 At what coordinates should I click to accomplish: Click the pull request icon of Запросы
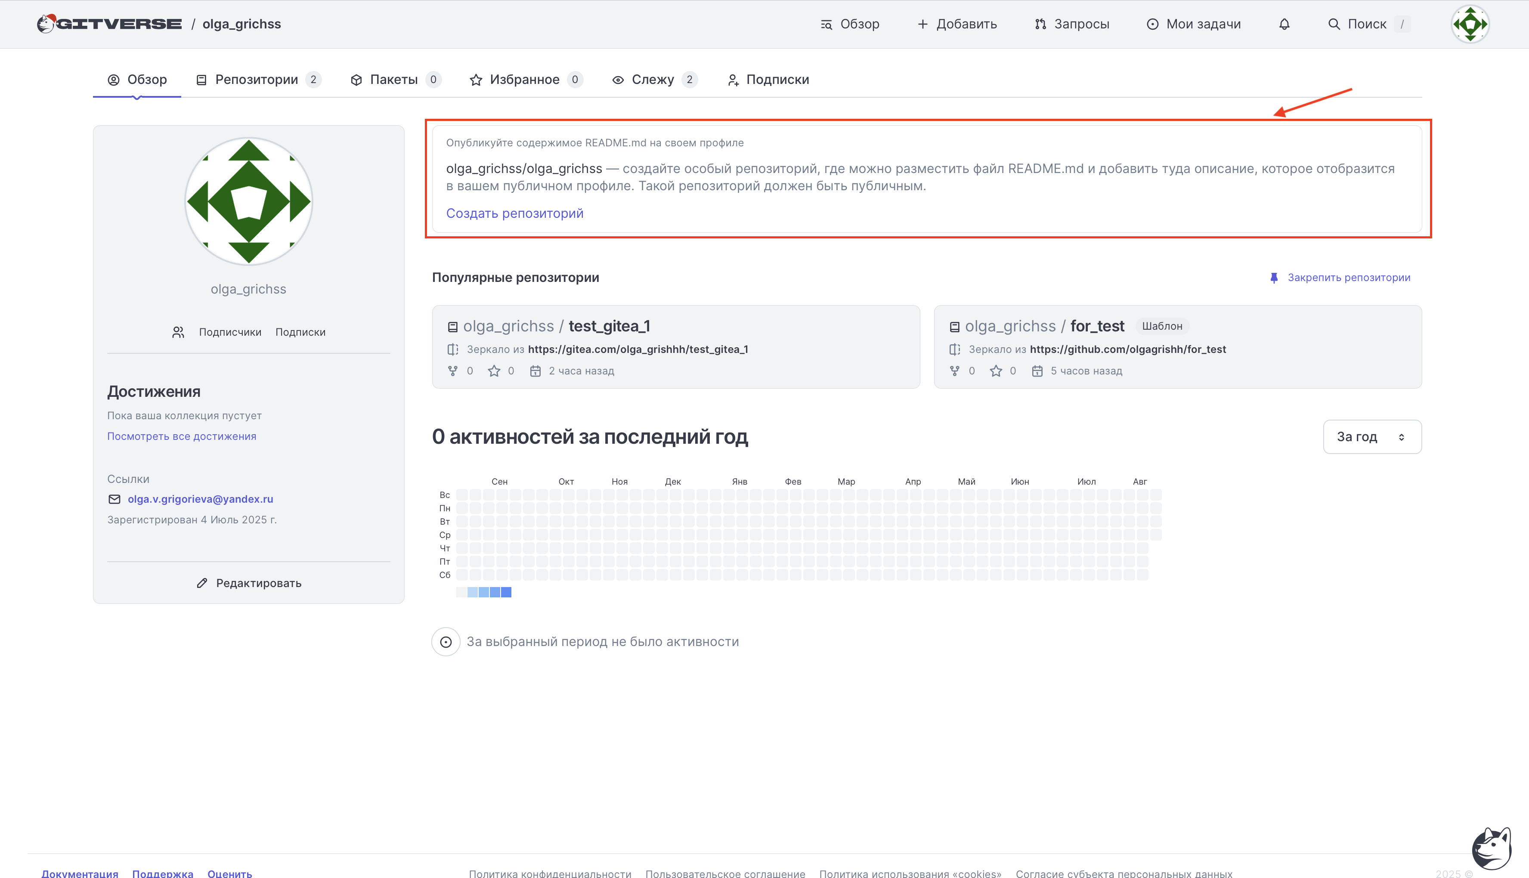click(1040, 24)
